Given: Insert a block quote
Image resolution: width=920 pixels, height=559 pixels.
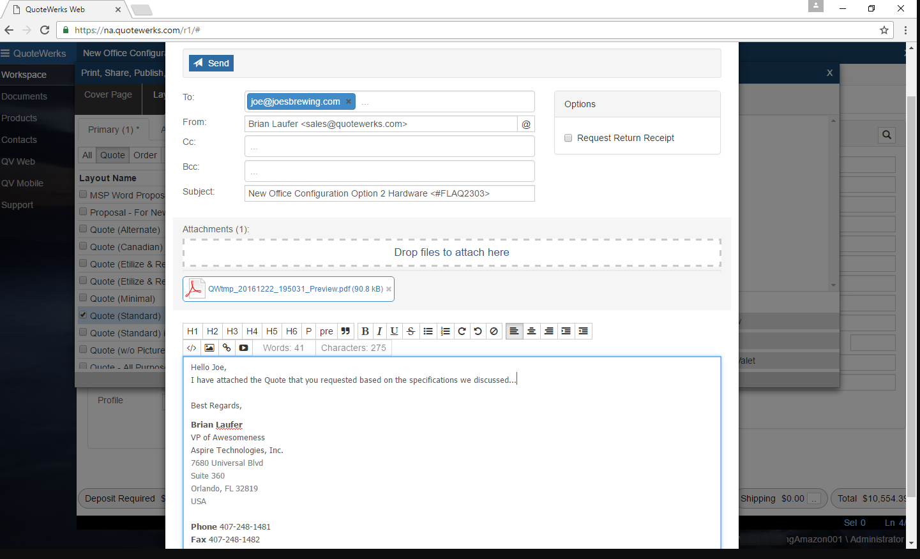Looking at the screenshot, I should (345, 331).
